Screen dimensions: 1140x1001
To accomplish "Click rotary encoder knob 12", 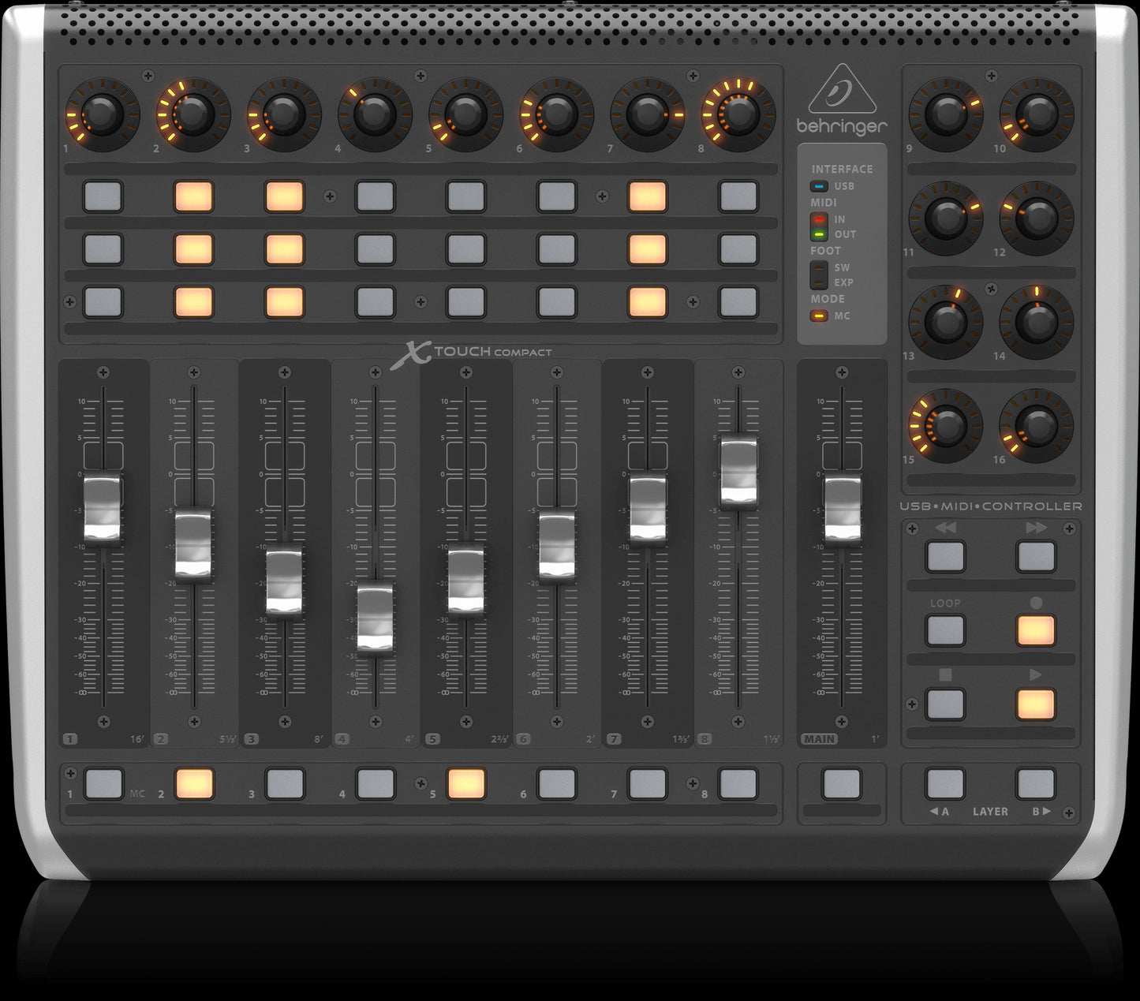I will tap(1036, 219).
